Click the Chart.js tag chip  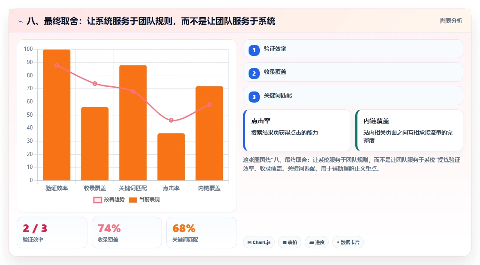(x=259, y=242)
